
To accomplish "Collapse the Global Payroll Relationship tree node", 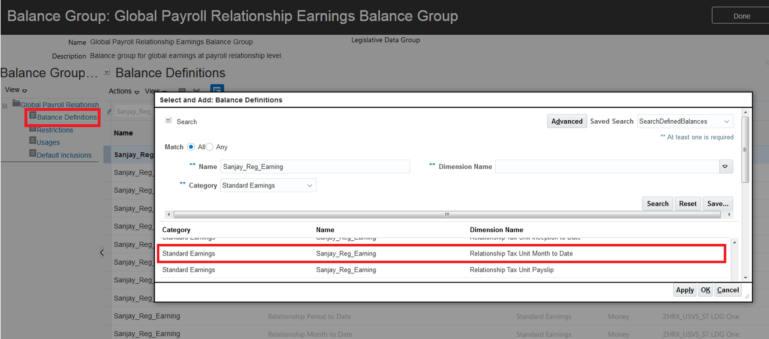I will pyautogui.click(x=5, y=105).
